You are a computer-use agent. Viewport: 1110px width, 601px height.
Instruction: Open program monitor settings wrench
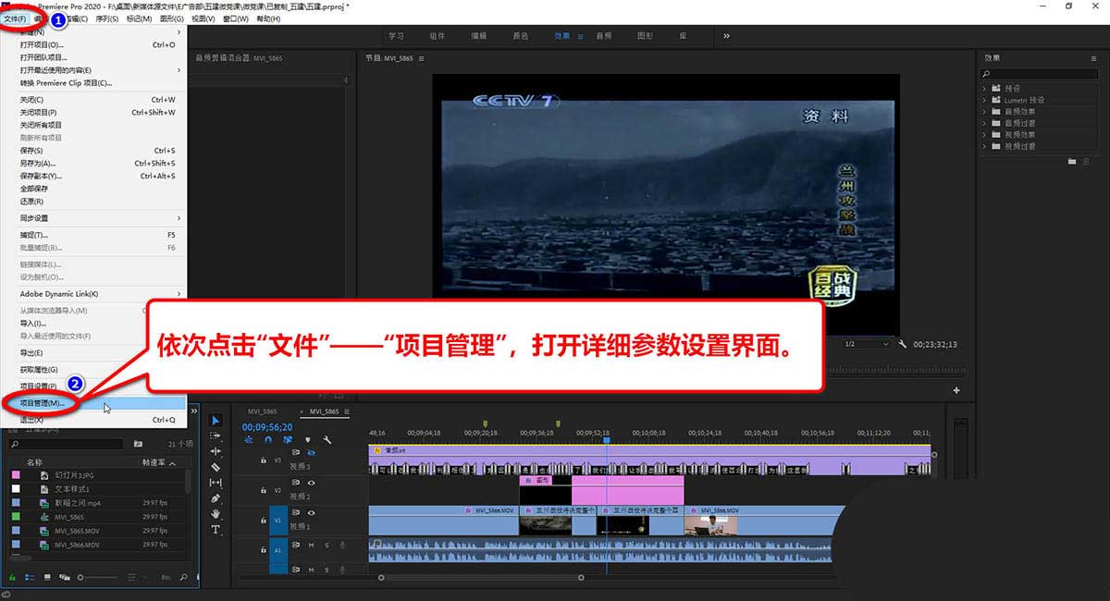pos(903,344)
